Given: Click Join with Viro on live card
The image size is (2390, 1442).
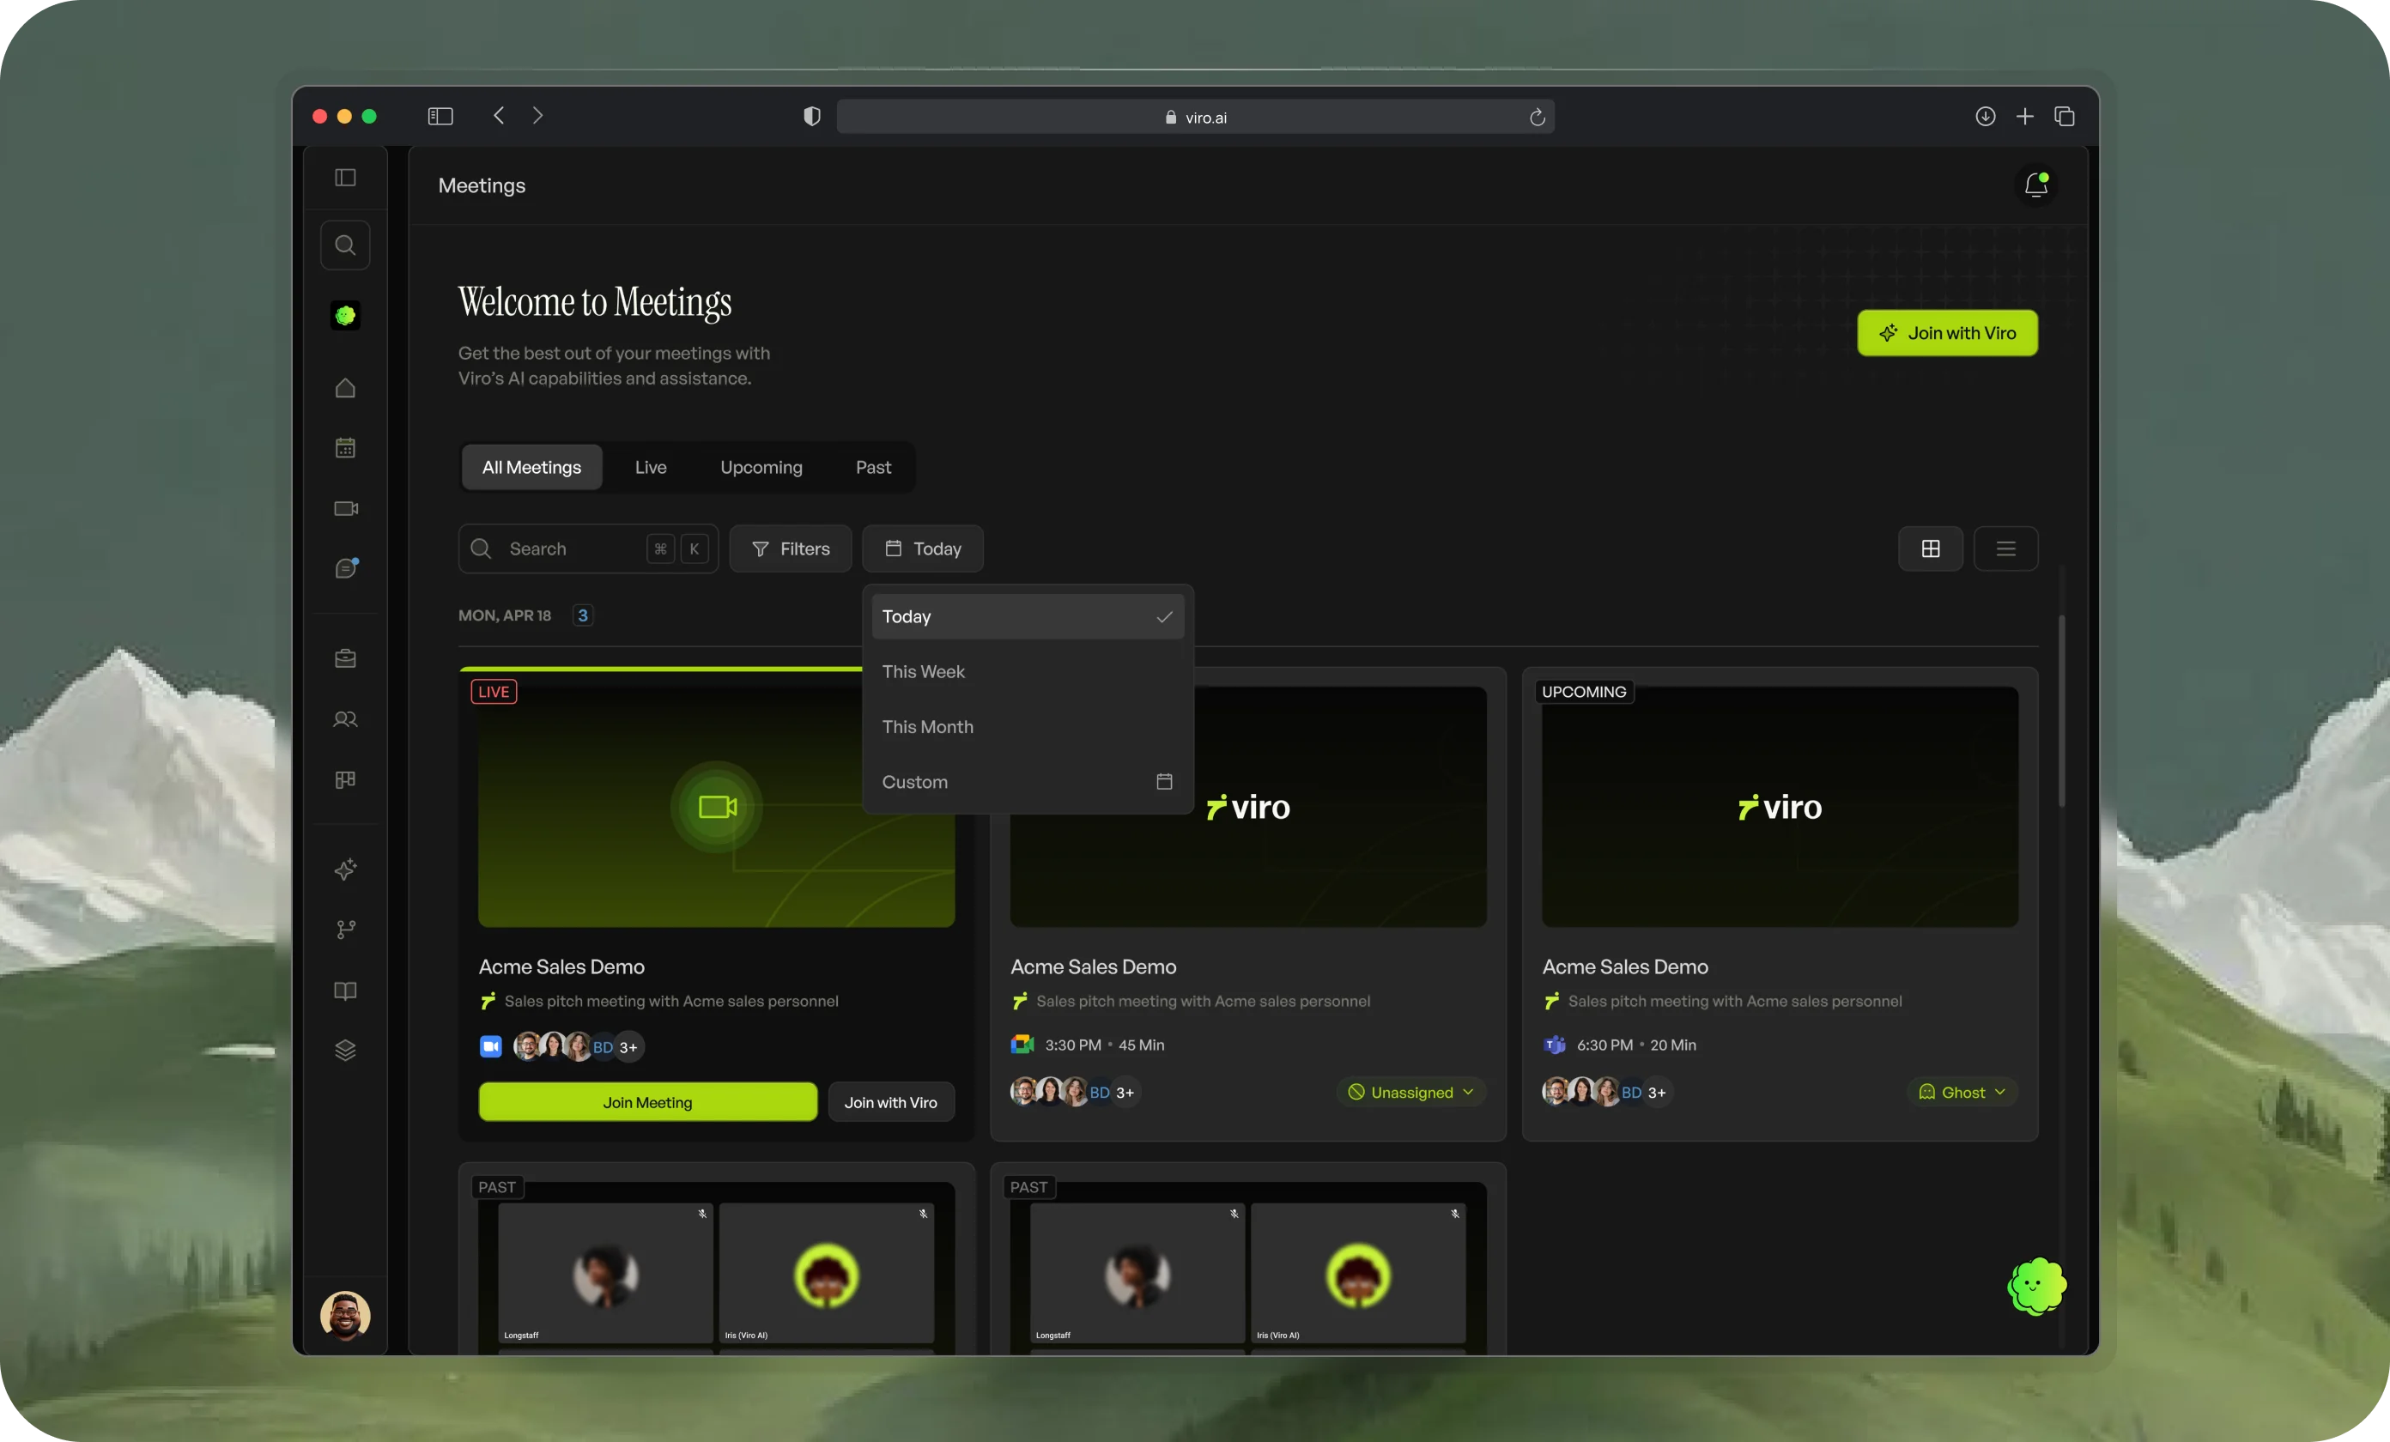Looking at the screenshot, I should pos(890,1103).
